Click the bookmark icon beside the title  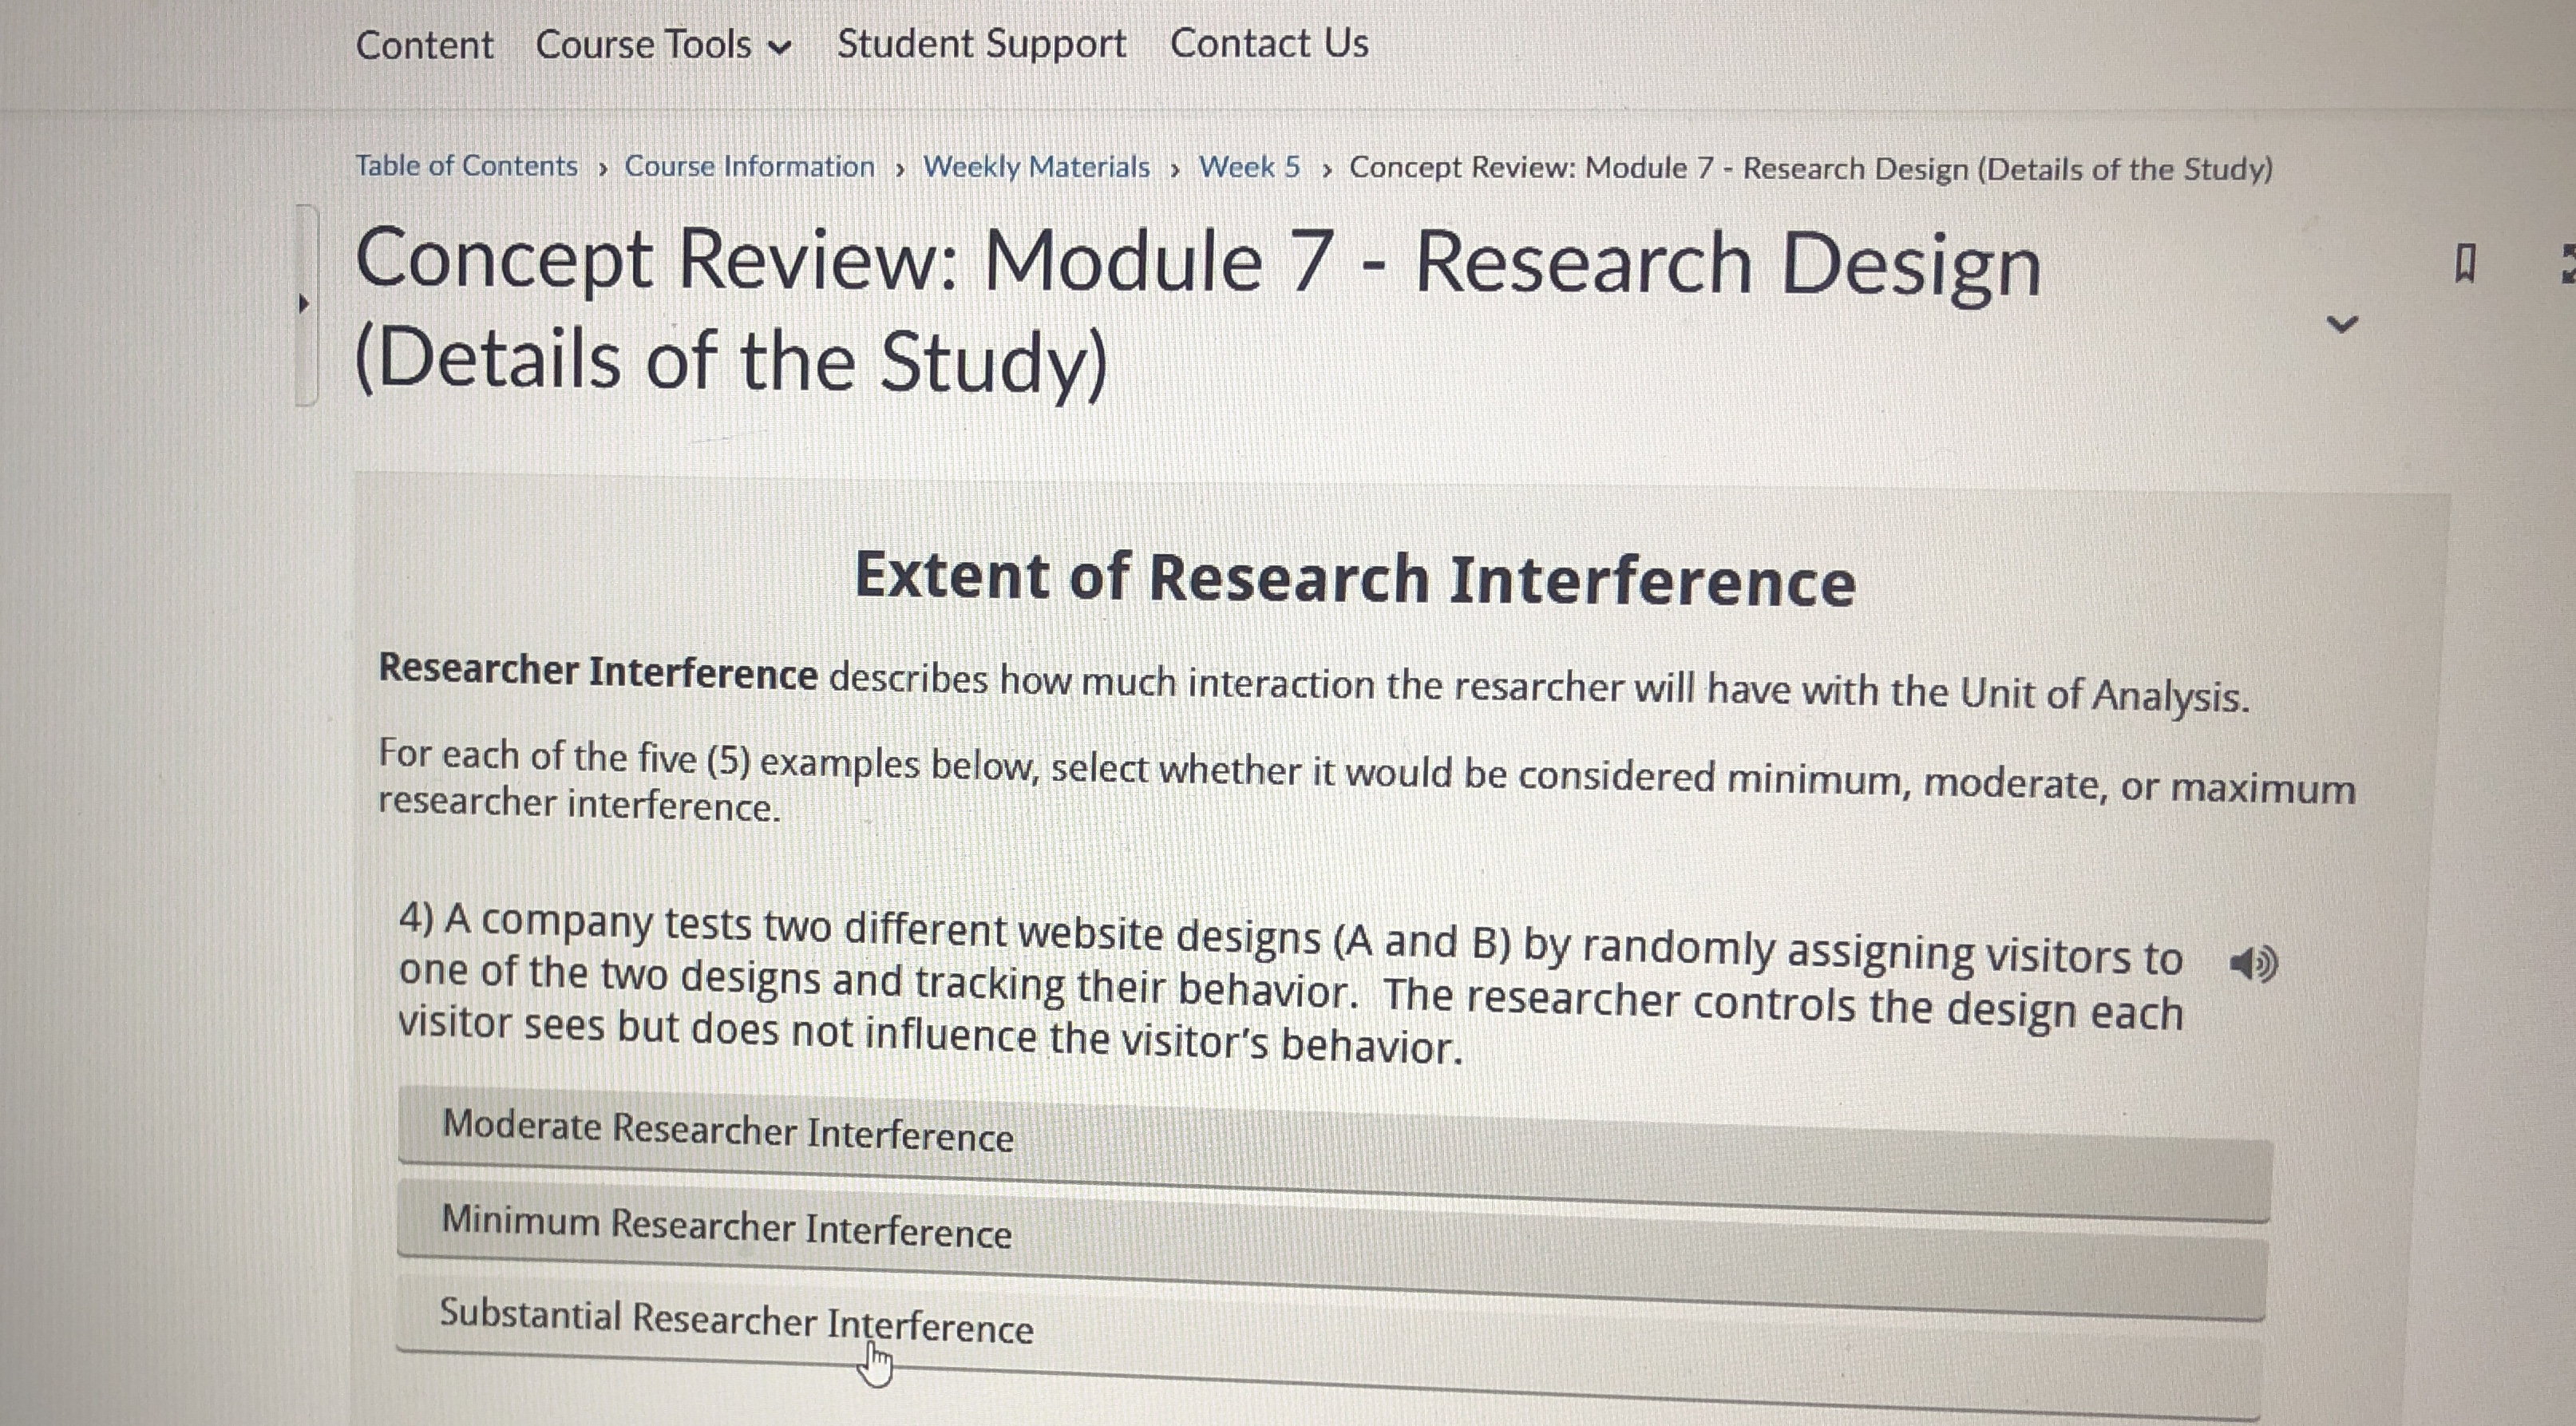2464,265
